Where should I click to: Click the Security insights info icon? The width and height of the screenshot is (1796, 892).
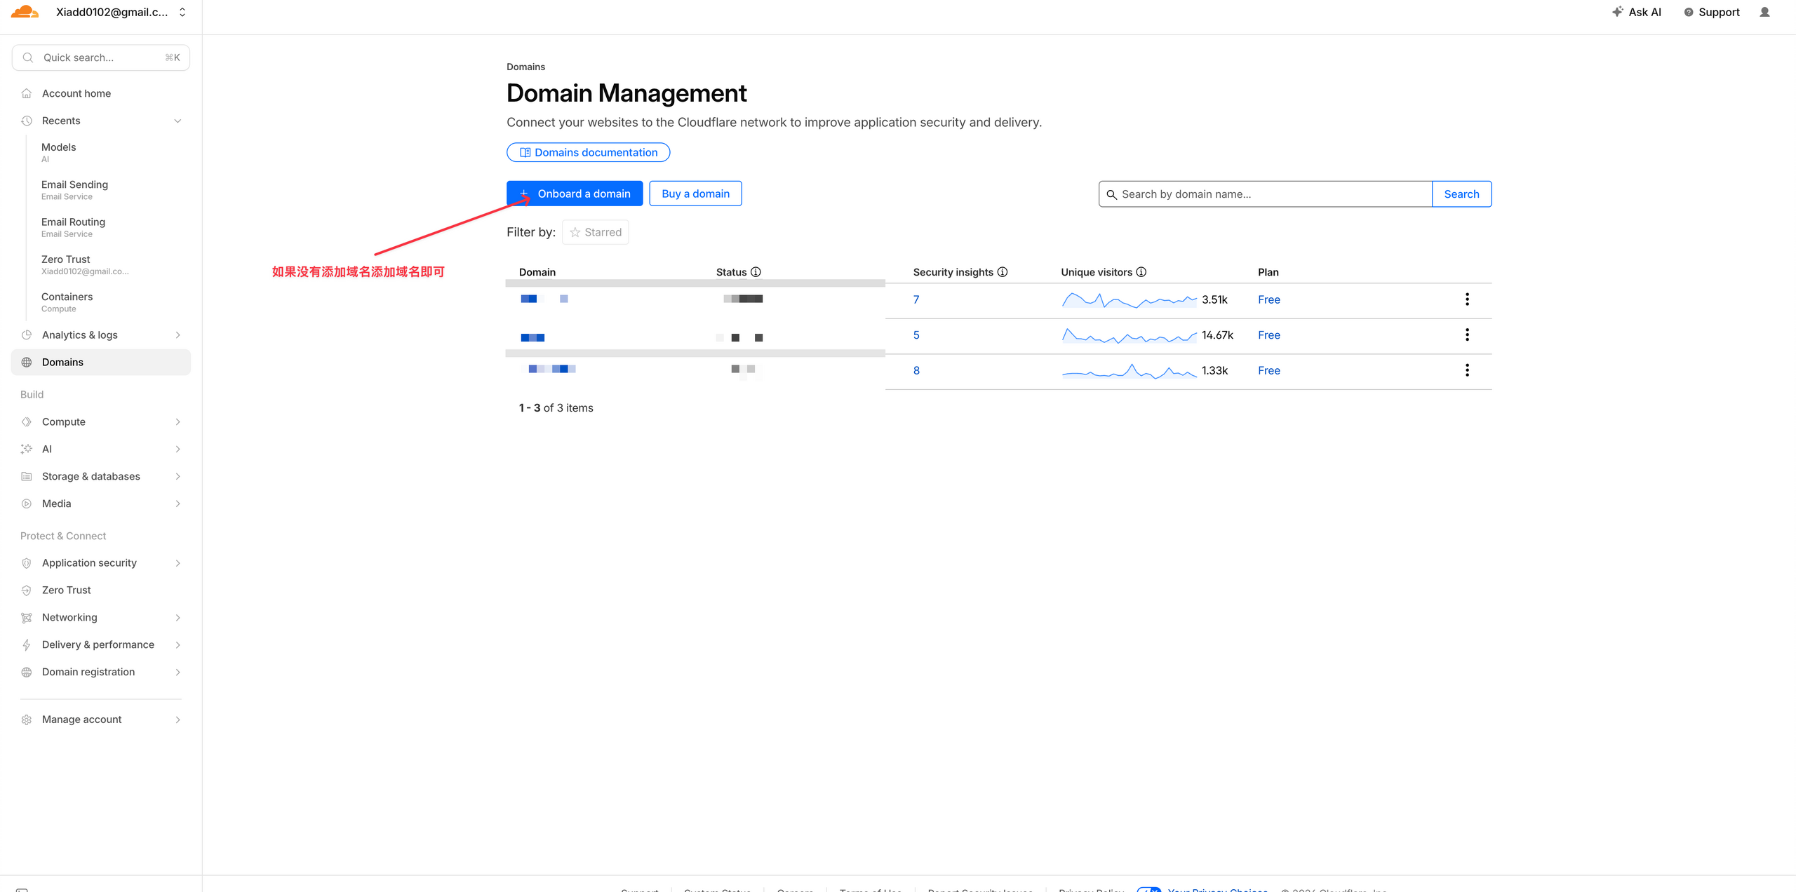1003,272
